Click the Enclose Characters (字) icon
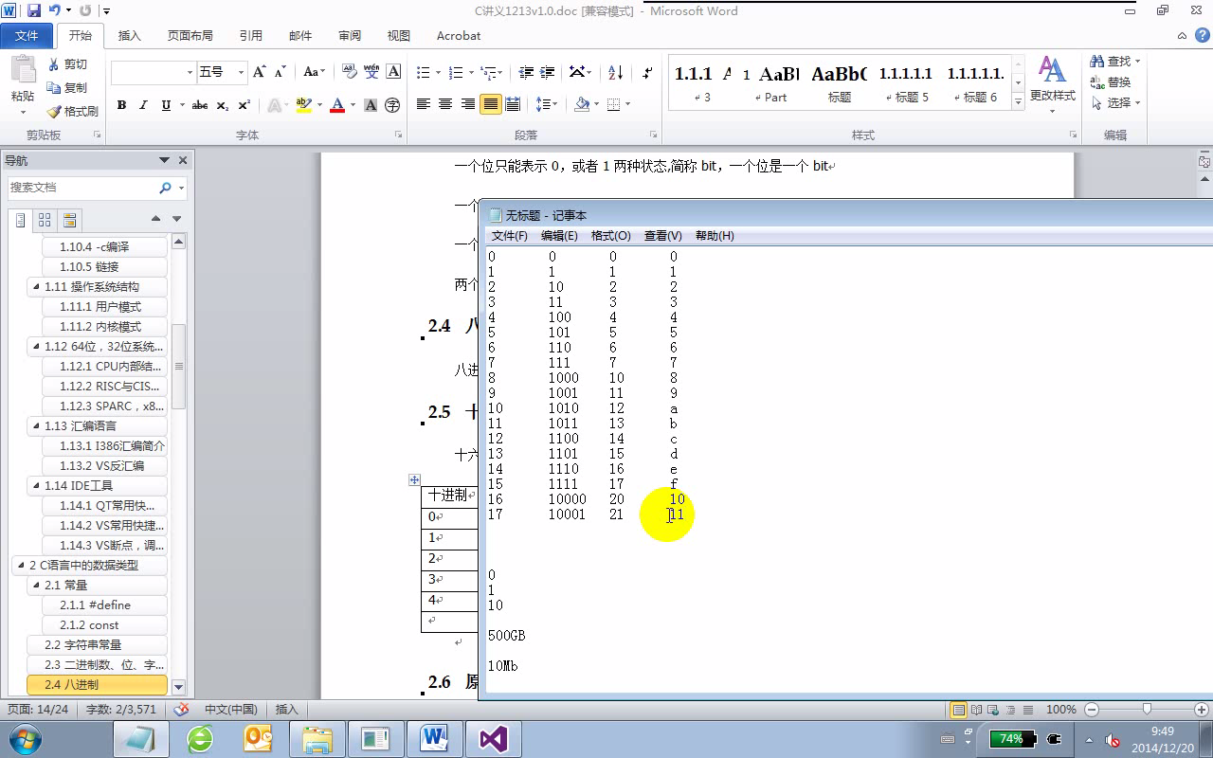The height and width of the screenshot is (758, 1213). click(x=392, y=105)
